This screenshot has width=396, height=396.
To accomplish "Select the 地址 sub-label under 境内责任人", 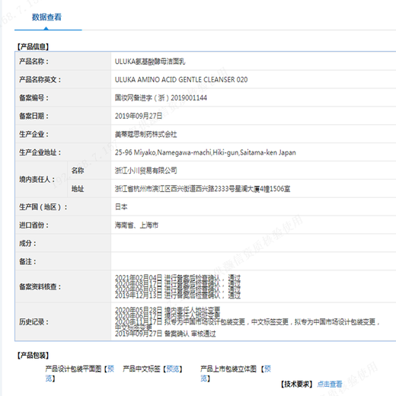I will coord(78,189).
